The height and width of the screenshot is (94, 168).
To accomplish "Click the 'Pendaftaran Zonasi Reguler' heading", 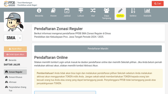I will (x=58, y=29).
